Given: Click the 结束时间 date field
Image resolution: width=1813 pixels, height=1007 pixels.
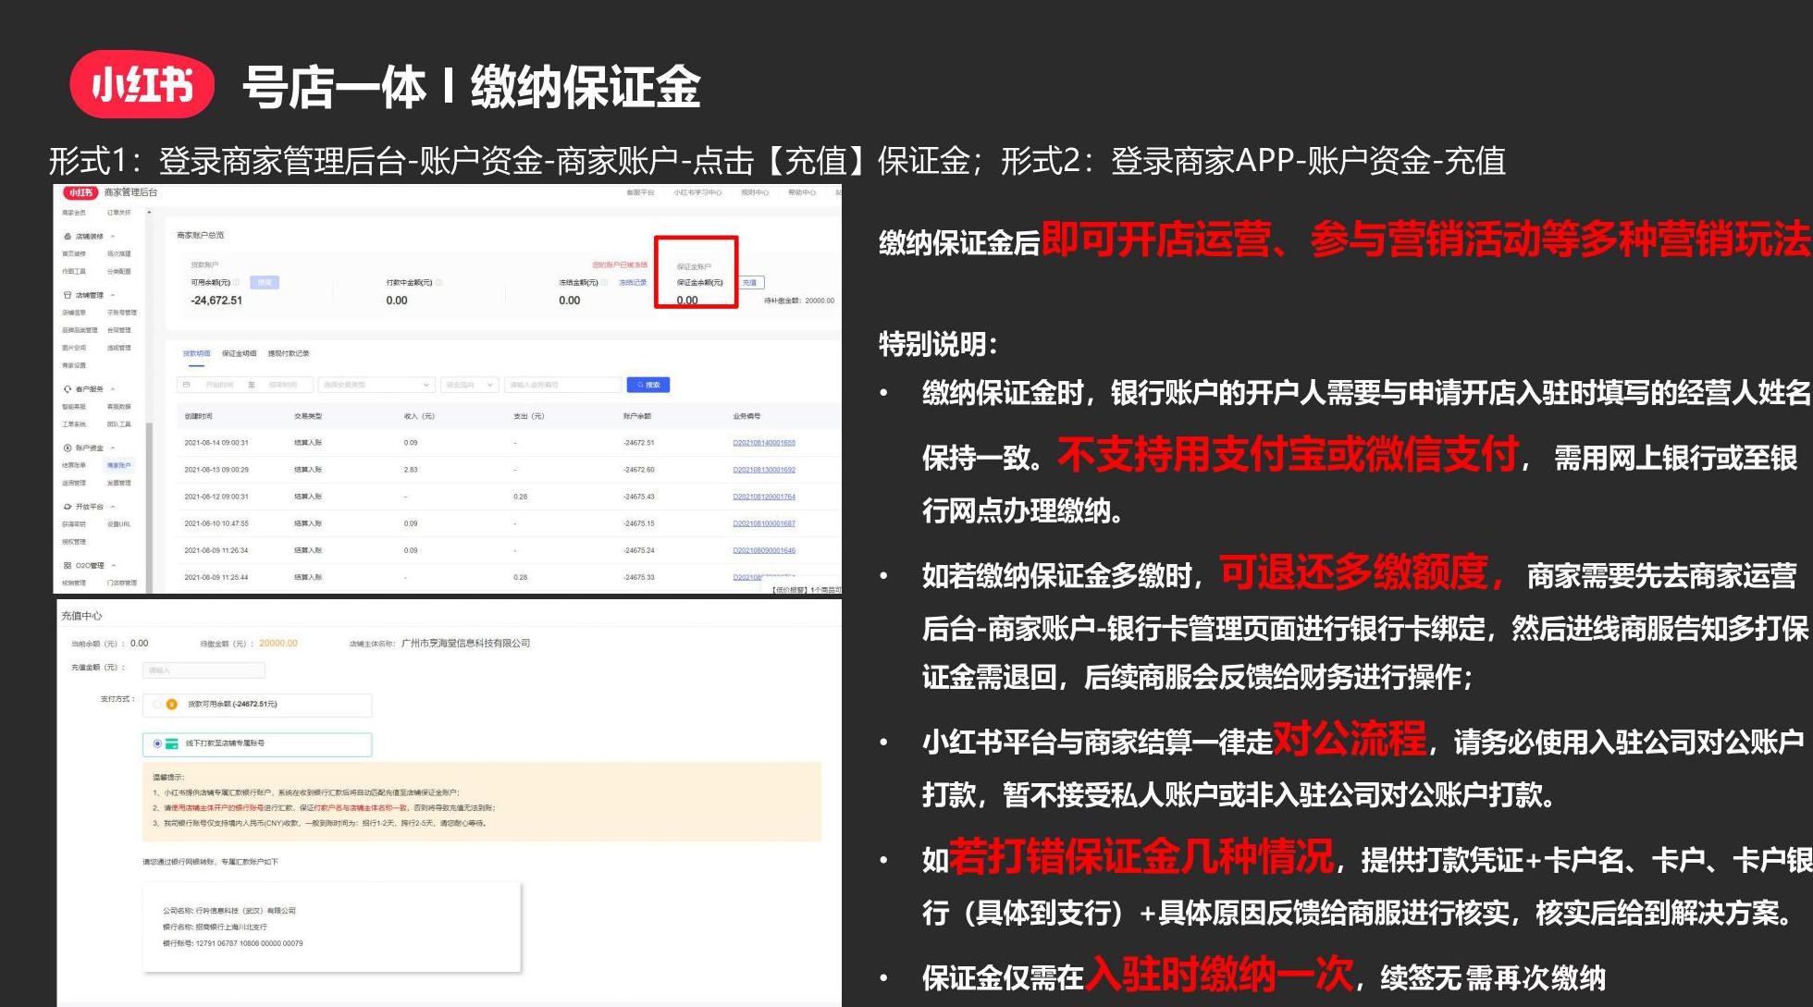Looking at the screenshot, I should [x=283, y=385].
